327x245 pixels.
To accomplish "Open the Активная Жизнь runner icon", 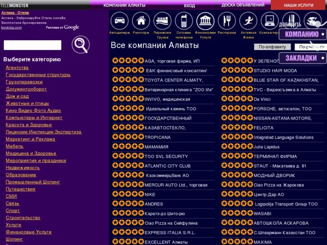I will pos(248,21).
